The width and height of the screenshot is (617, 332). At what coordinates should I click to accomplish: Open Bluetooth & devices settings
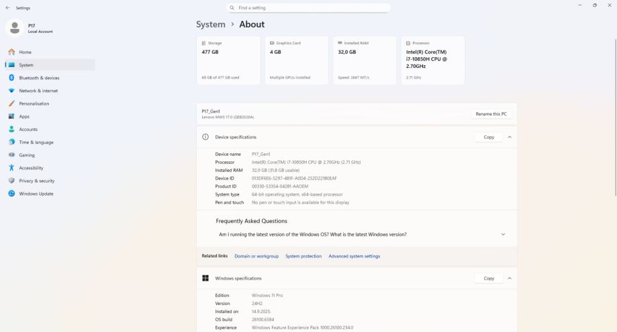[x=39, y=78]
